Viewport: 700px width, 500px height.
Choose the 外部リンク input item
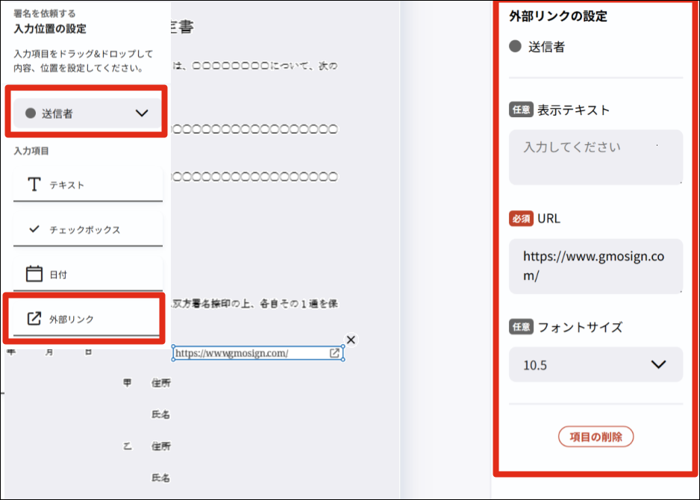(x=86, y=319)
